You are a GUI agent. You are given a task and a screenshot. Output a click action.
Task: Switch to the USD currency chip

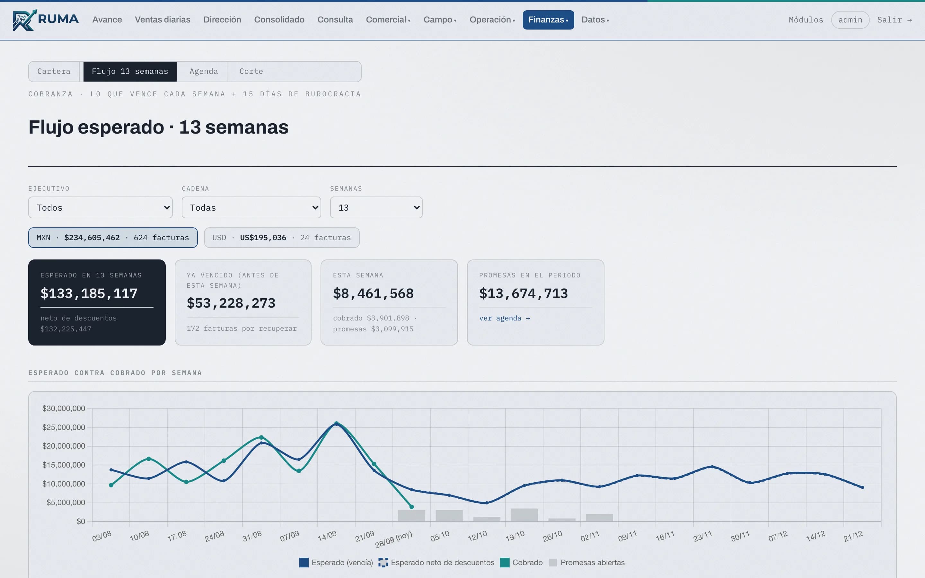(x=282, y=238)
